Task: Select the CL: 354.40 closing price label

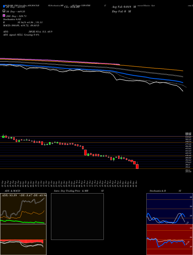Action: tap(72, 7)
